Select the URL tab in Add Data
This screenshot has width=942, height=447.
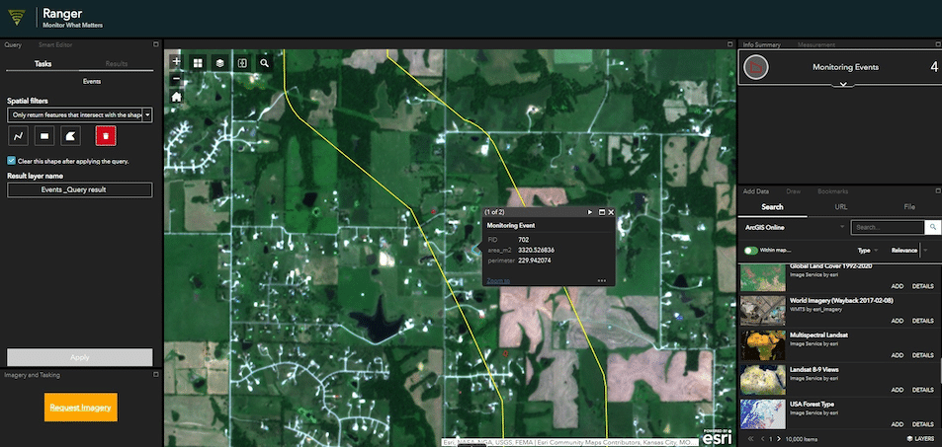pos(841,207)
